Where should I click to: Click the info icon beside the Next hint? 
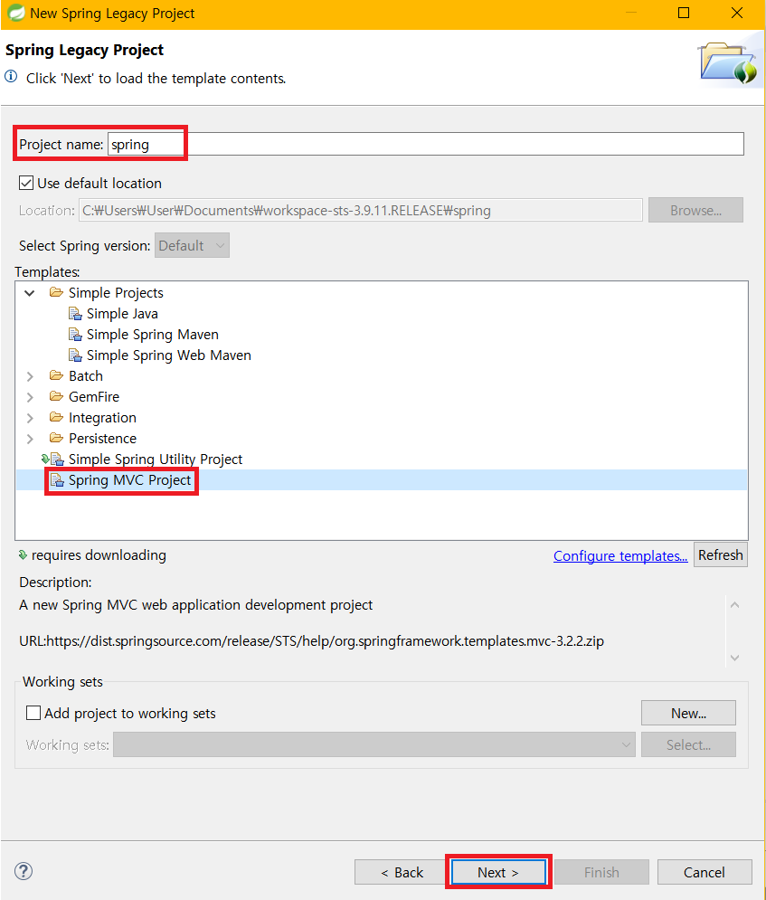11,76
